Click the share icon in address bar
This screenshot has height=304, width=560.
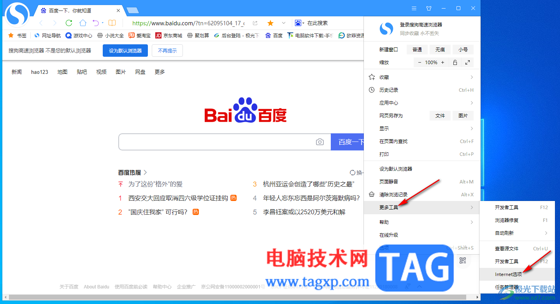pos(255,23)
